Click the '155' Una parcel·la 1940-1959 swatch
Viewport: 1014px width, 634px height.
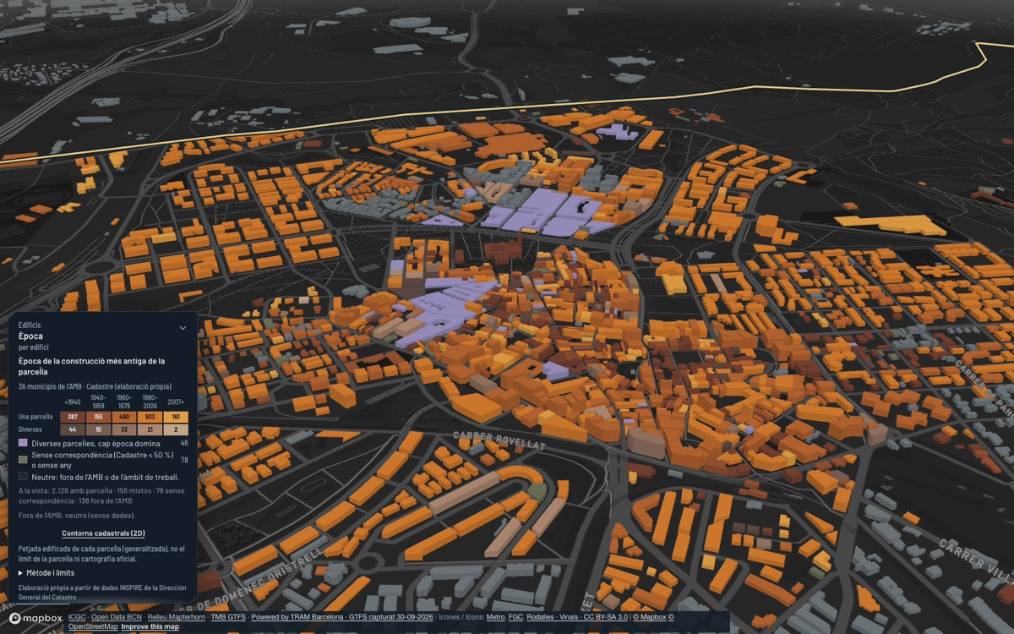[98, 417]
